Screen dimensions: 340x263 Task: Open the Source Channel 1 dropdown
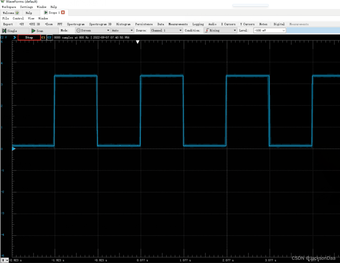166,31
